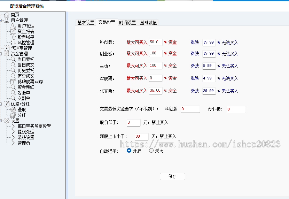The image size is (289, 199).
Task: Collapse the 送股\分红 tree node
Action: [1, 104]
